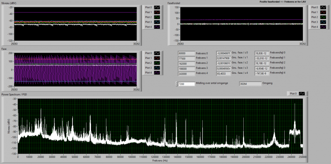This screenshot has width=331, height=164.
Task: Click Plot 0 line icon in Niveau legend
Action: coord(157,7)
